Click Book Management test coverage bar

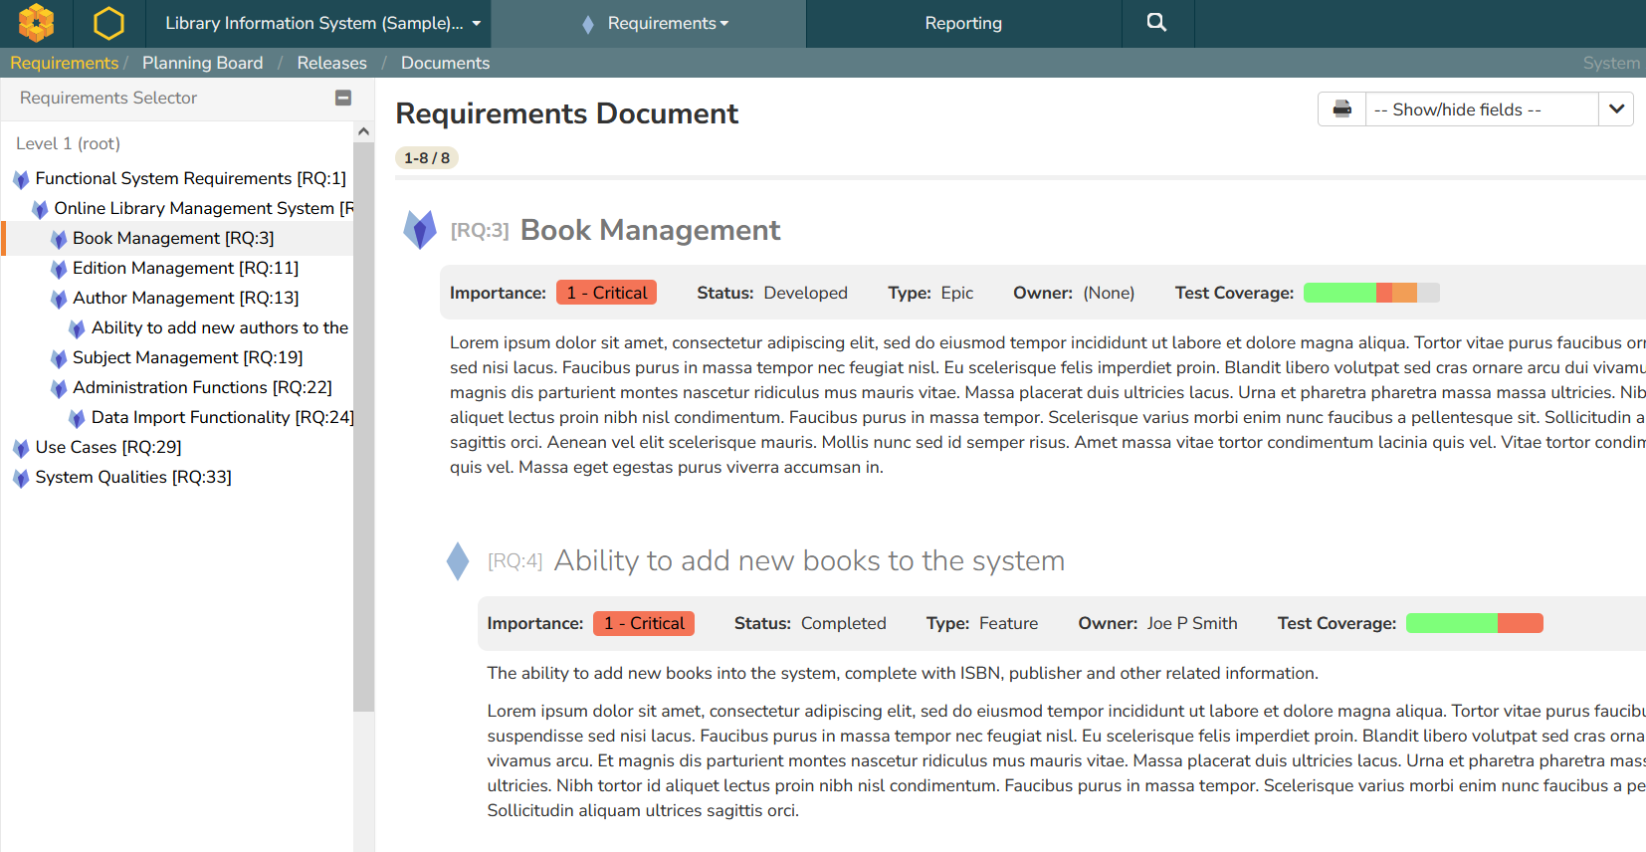[1370, 293]
